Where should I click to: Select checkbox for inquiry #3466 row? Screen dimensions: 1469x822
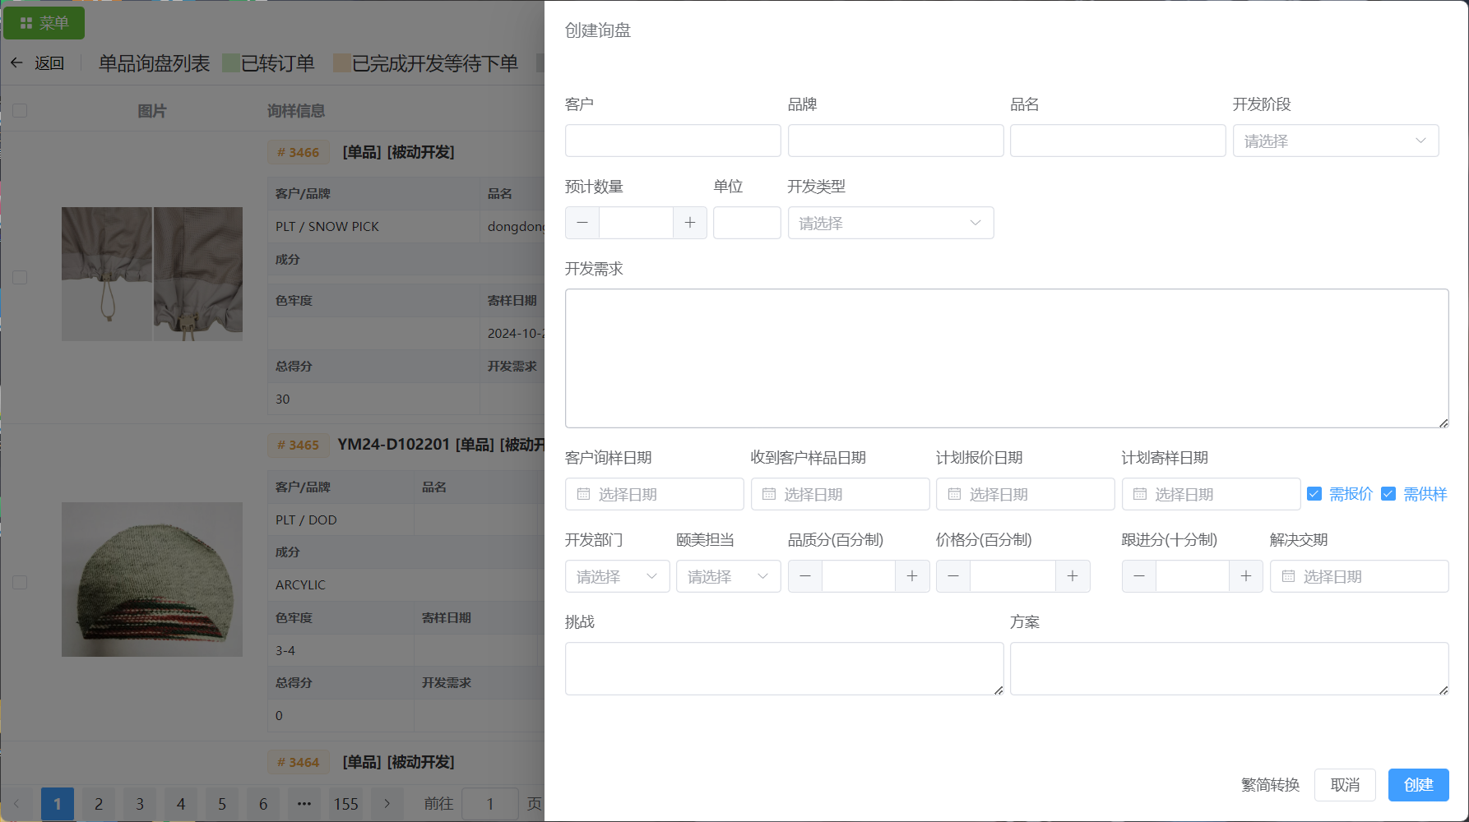tap(20, 277)
